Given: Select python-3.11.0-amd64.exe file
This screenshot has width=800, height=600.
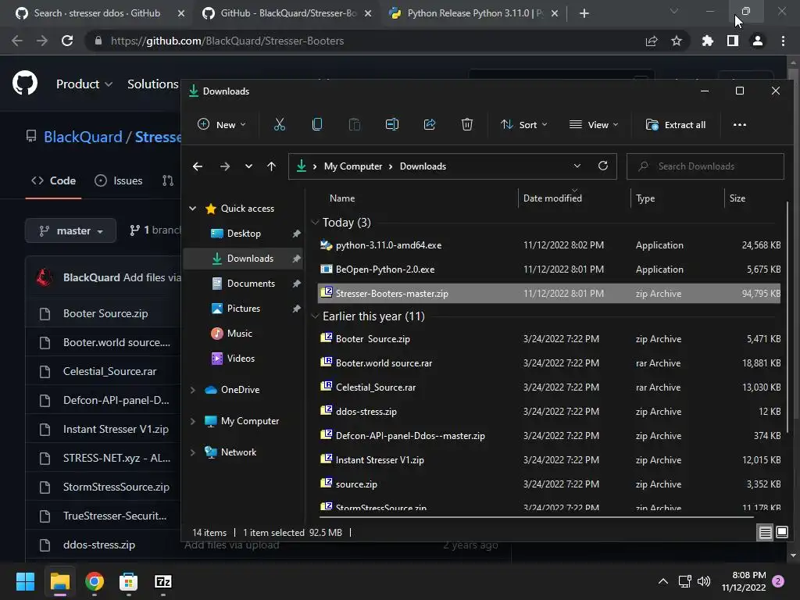Looking at the screenshot, I should pyautogui.click(x=549, y=245).
